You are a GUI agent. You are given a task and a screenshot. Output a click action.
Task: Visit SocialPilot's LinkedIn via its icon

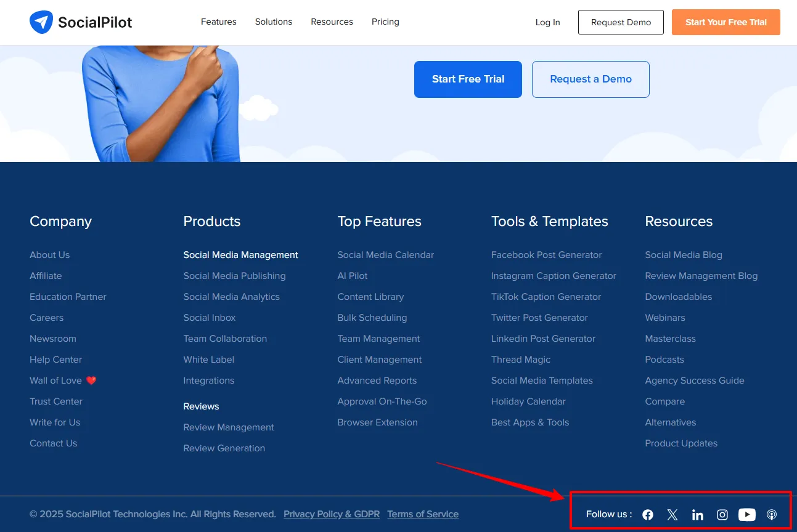(x=697, y=514)
